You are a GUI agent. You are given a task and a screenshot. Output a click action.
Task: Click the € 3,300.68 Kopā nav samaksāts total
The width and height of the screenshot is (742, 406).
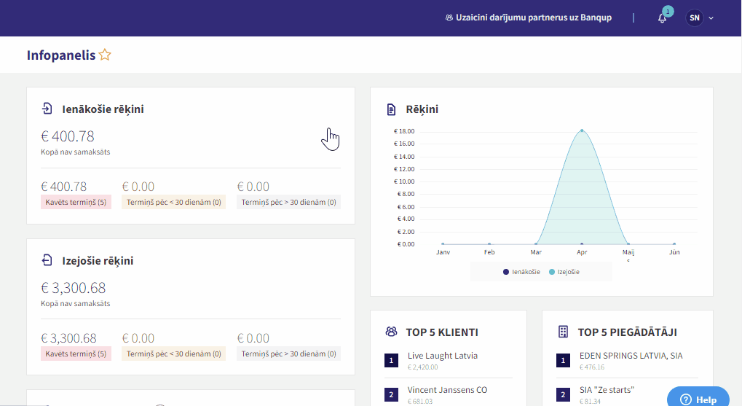click(x=74, y=288)
